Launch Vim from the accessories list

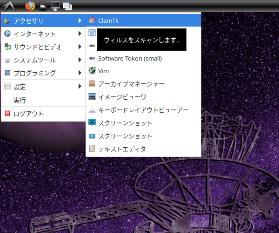pos(143,71)
